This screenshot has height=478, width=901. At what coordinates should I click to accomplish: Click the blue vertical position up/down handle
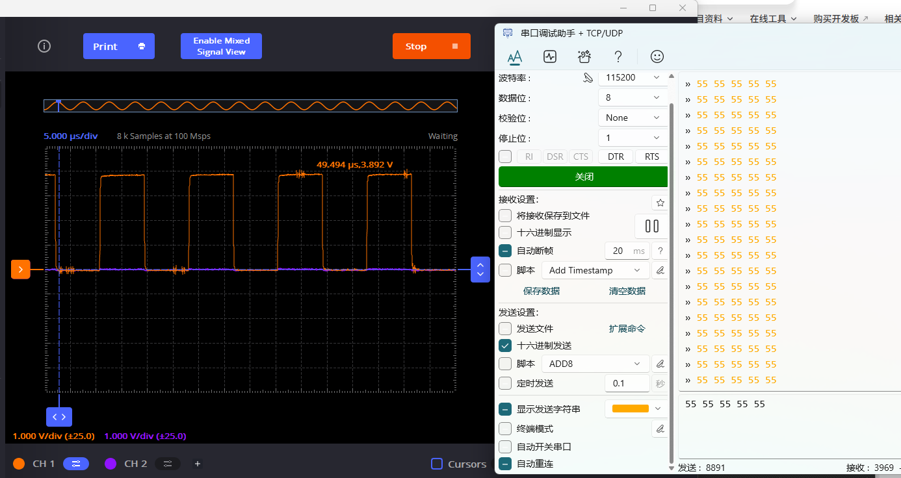point(480,270)
